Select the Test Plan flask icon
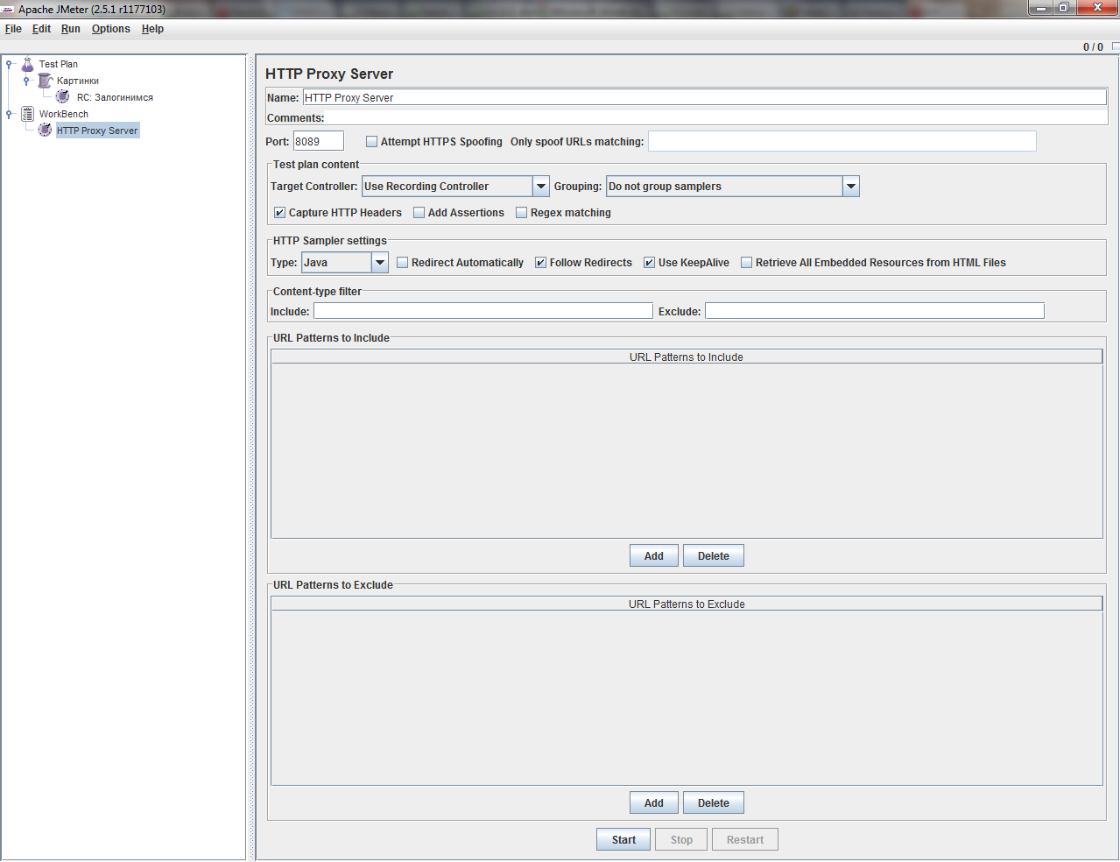Screen dimensions: 1120x862 pos(27,64)
